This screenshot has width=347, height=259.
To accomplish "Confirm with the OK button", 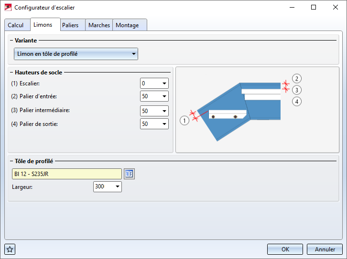I will tap(285, 249).
